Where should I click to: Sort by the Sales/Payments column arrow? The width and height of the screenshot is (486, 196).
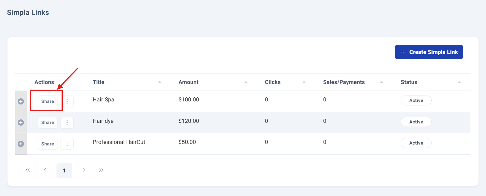tap(382, 82)
